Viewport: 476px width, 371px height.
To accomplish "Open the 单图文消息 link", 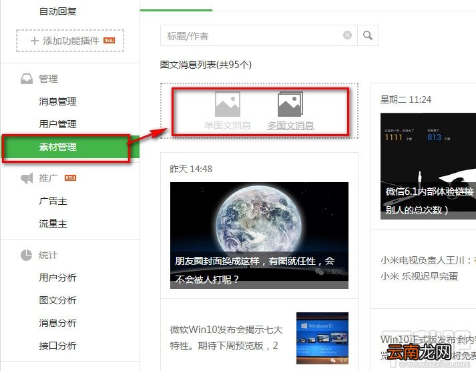I will [228, 125].
